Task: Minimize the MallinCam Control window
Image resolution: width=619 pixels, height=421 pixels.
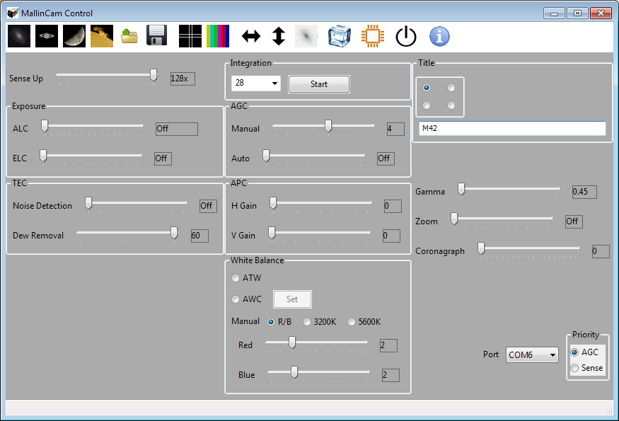Action: coord(554,13)
